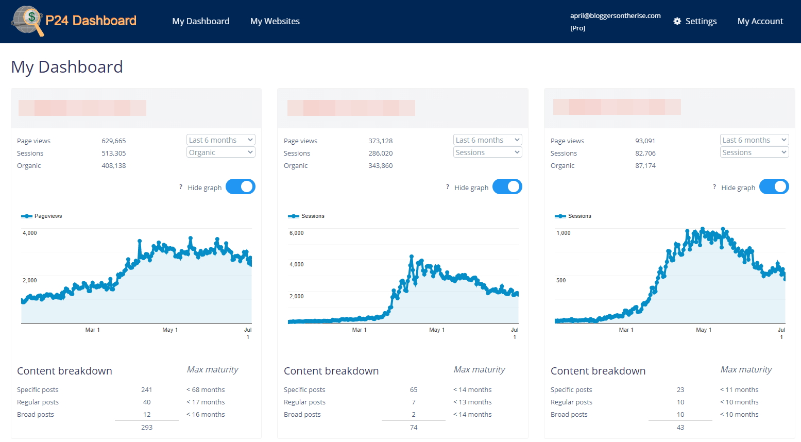Screen dimensions: 801x442
Task: Click Content breakdown heading in third card
Action: pyautogui.click(x=598, y=371)
